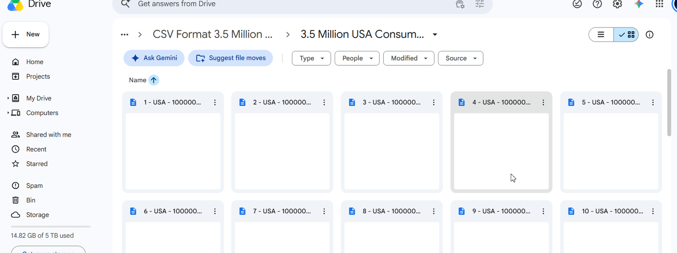The width and height of the screenshot is (677, 253).
Task: Click the storage usage progress bar
Action: pyautogui.click(x=51, y=226)
